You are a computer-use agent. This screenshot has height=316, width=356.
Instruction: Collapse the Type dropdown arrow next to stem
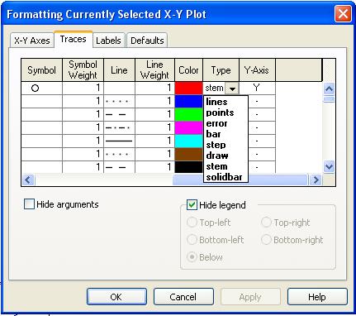pos(232,89)
